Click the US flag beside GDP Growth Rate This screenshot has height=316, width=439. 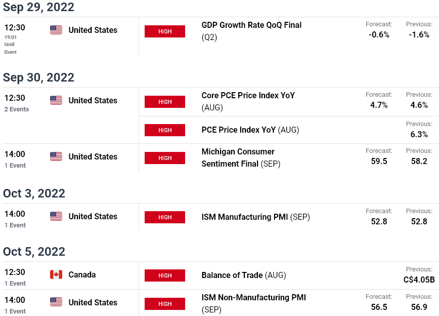pyautogui.click(x=56, y=30)
